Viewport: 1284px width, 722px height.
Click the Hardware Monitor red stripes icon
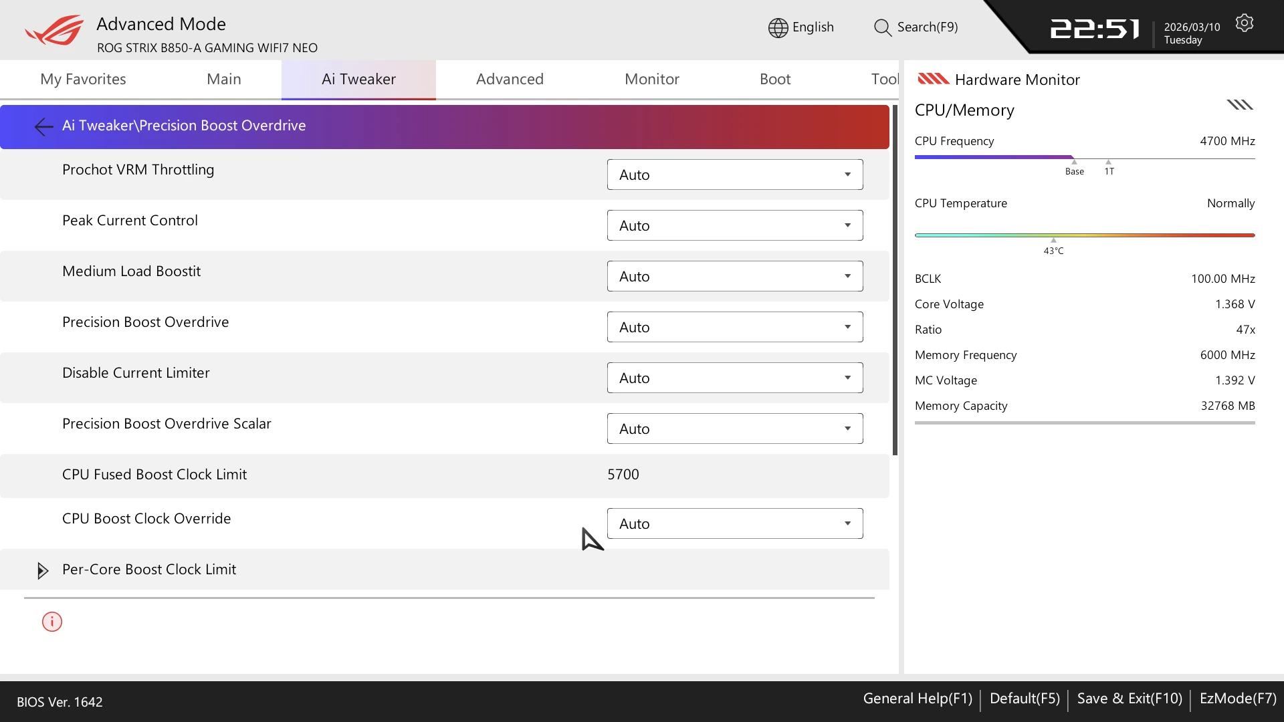[x=933, y=79]
